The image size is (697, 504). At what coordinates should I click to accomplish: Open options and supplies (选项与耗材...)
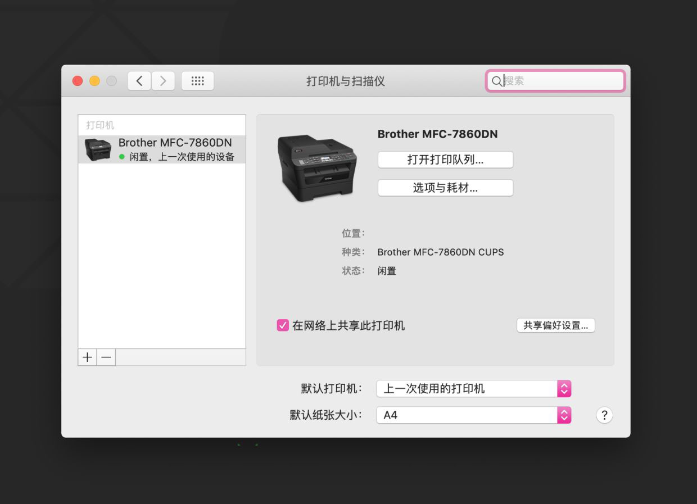pos(445,188)
